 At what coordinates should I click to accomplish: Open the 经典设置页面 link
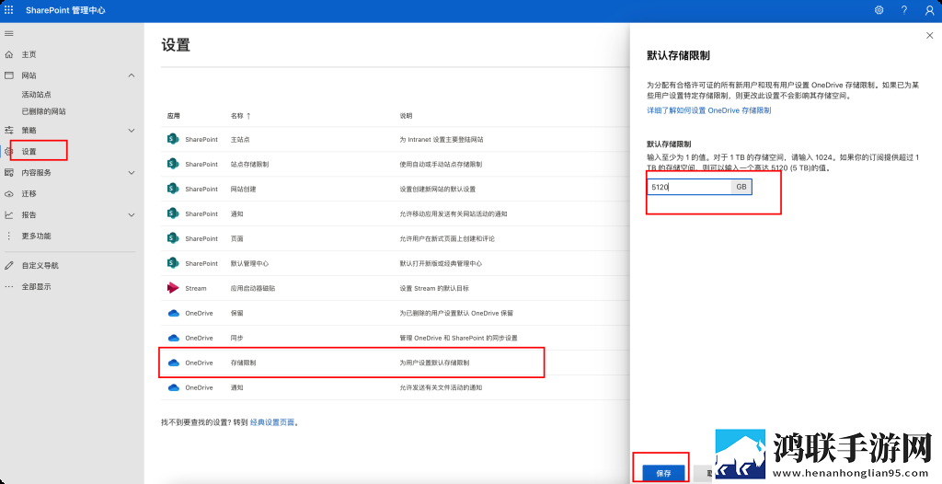pyautogui.click(x=272, y=422)
